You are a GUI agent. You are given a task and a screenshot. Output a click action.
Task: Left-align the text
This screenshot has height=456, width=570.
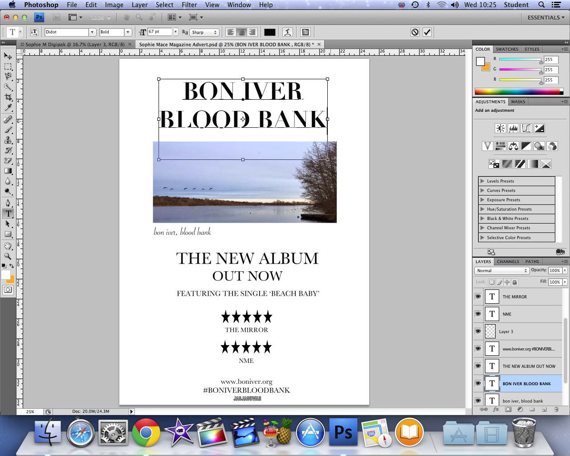point(231,32)
